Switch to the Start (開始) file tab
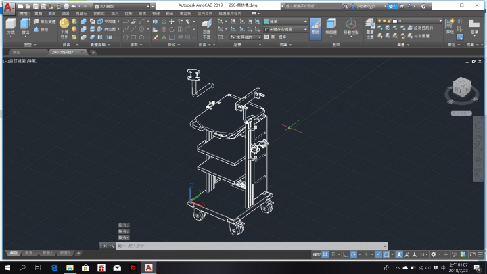The height and width of the screenshot is (274, 487). 16,53
